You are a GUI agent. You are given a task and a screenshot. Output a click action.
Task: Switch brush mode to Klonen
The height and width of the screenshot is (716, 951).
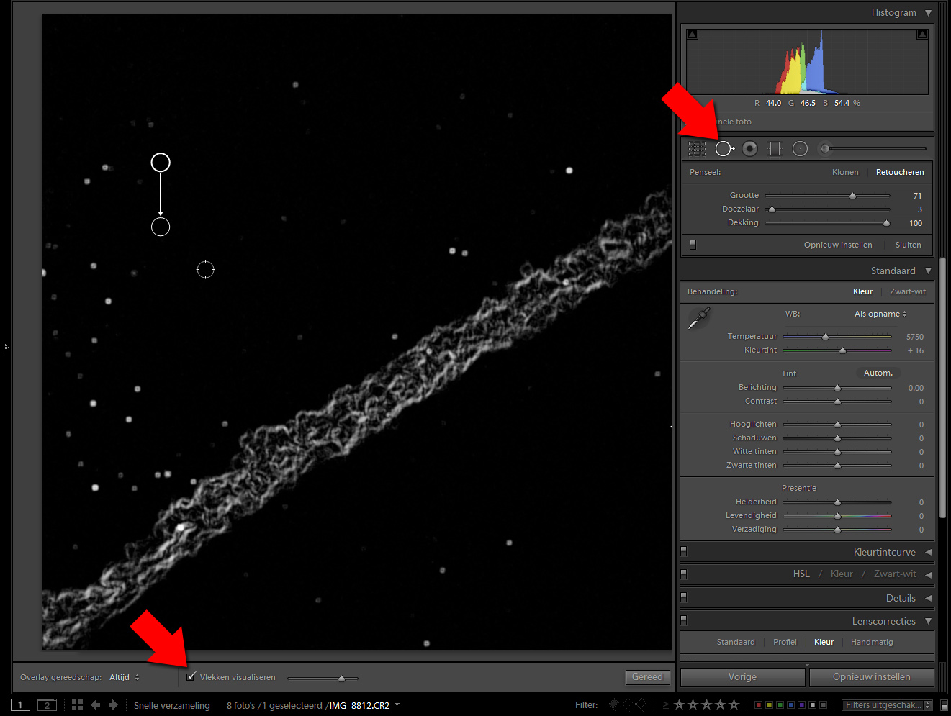[844, 172]
